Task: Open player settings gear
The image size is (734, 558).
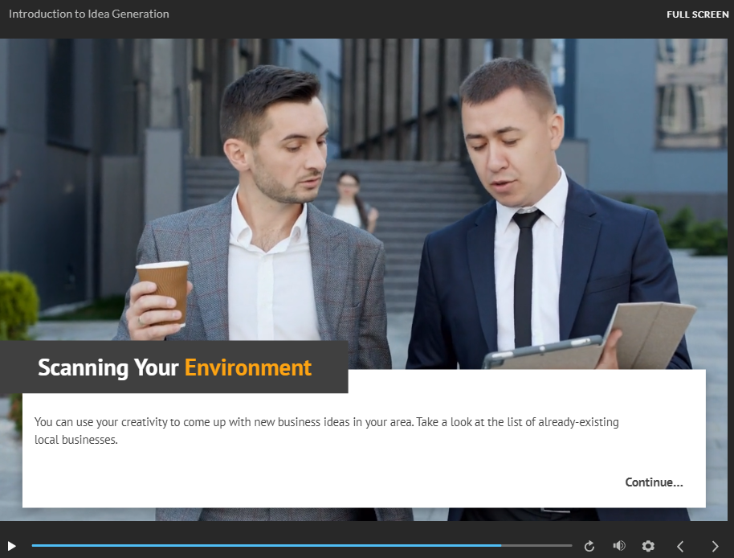Action: click(648, 546)
